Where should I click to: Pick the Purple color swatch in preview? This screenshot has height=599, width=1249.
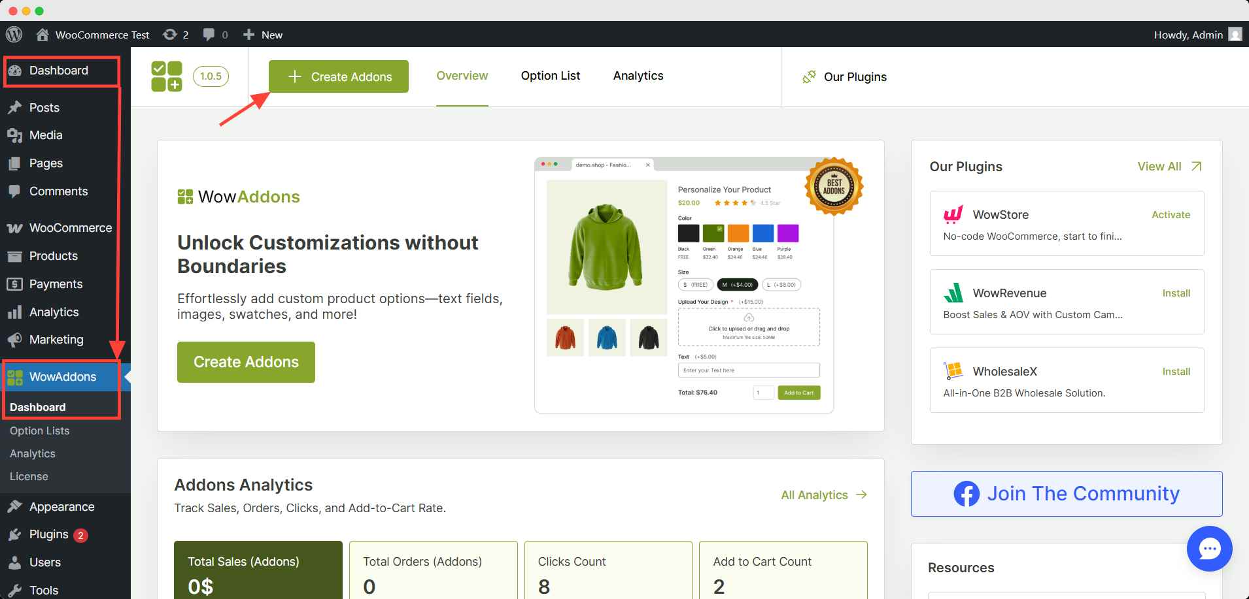(x=788, y=233)
